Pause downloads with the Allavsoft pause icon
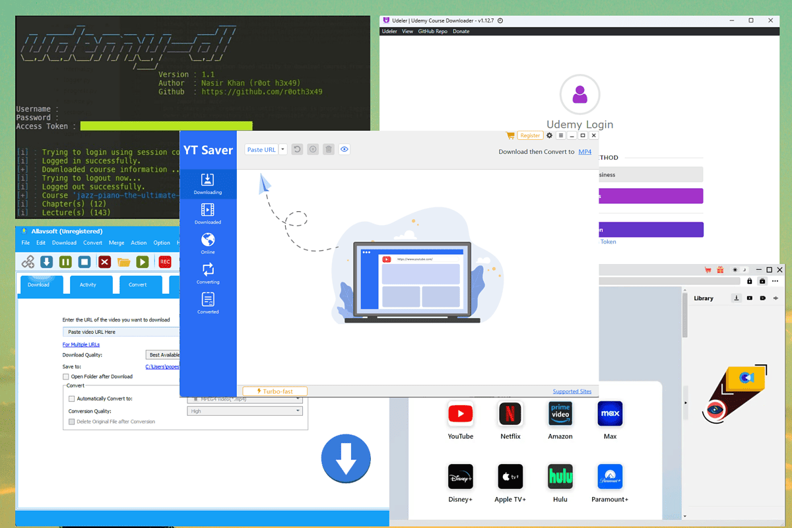The width and height of the screenshot is (792, 528). (65, 261)
